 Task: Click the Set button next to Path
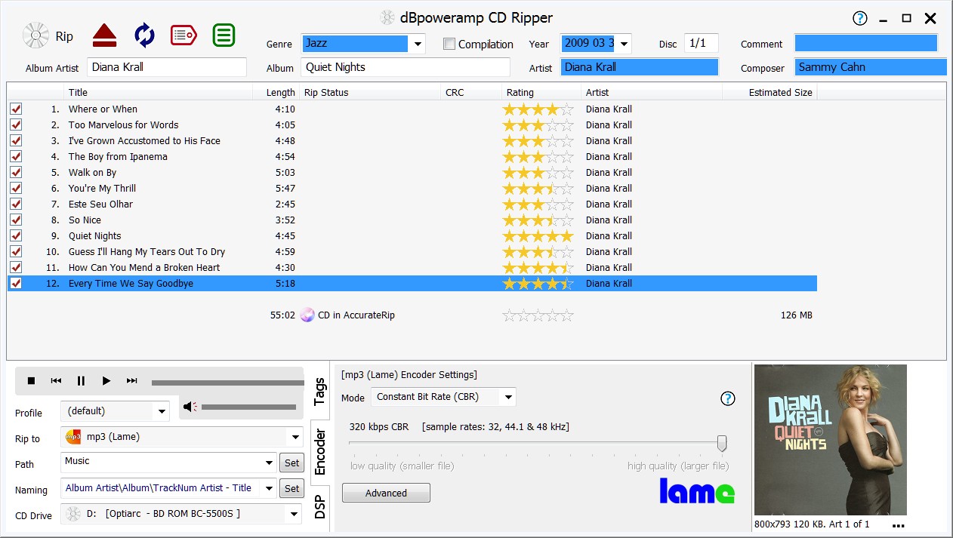coord(291,463)
